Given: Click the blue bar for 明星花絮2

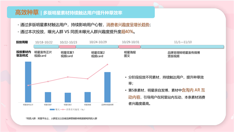Looking at the screenshot, I should point(68,97).
